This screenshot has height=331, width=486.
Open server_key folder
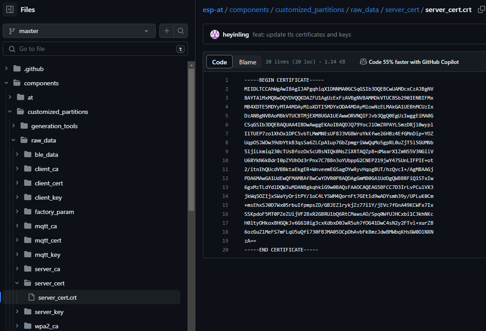tap(49, 312)
